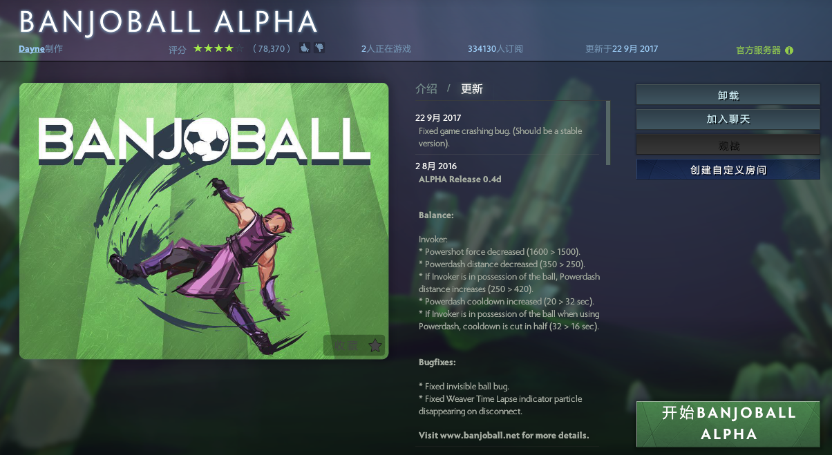This screenshot has height=455, width=832.
Task: Open creator Dayne's profile link
Action: (32, 49)
